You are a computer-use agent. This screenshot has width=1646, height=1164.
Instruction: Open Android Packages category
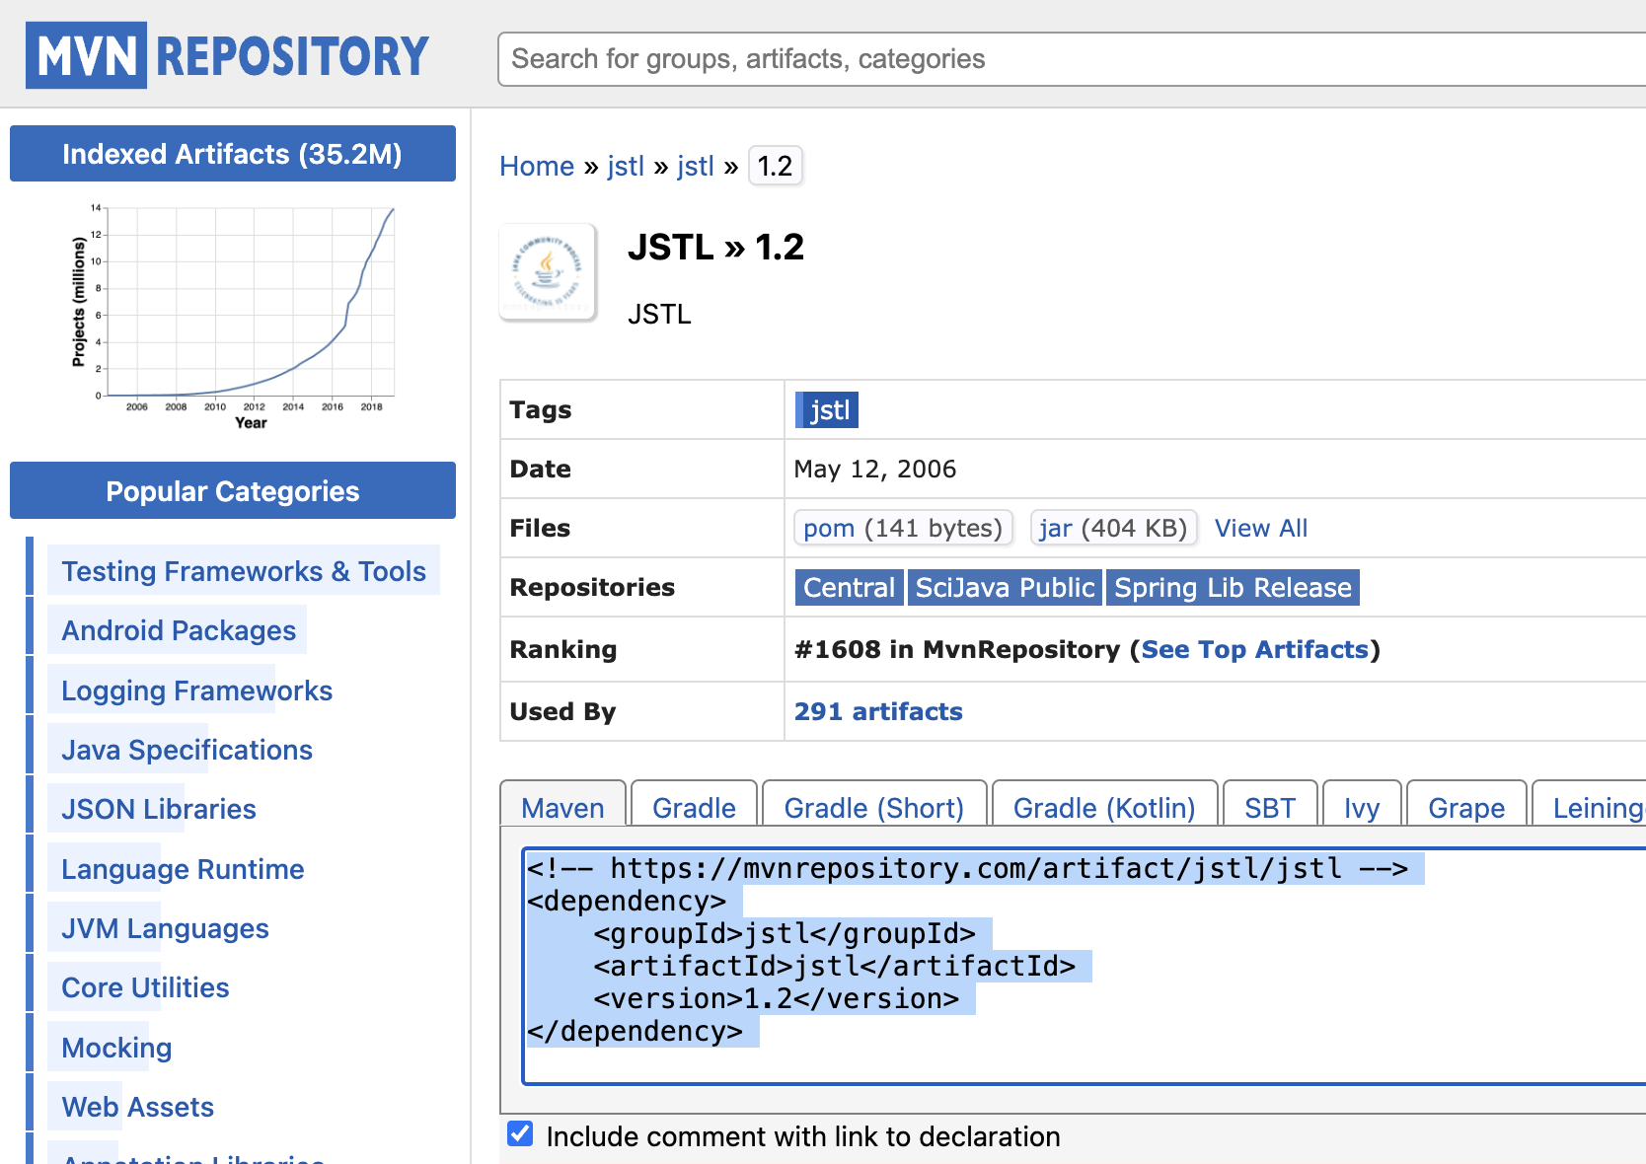pyautogui.click(x=179, y=630)
